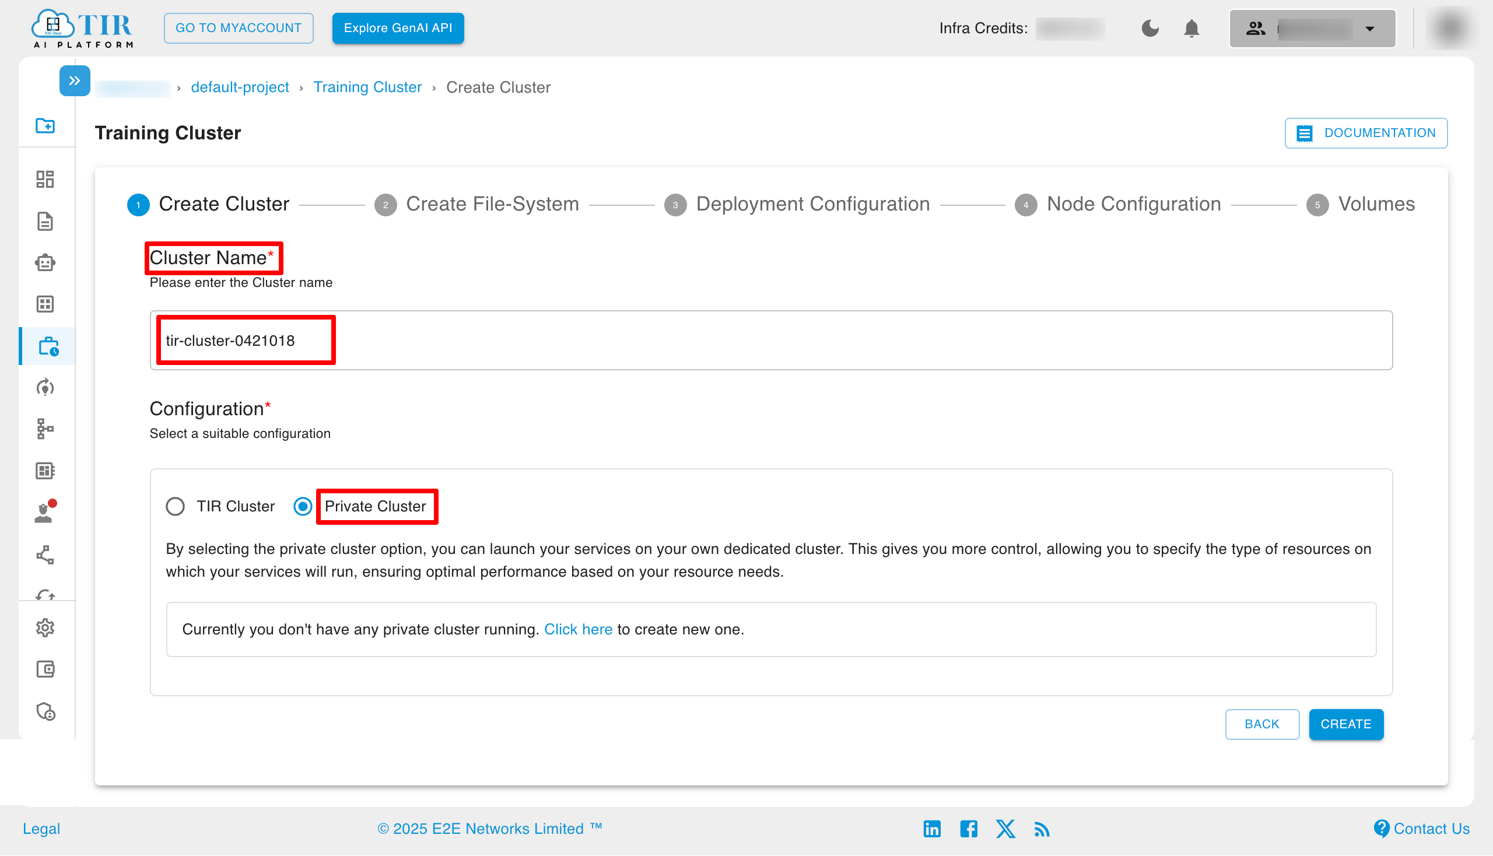Open the Facebook icon in footer
Screen dimensions: 1493x856
tap(969, 829)
